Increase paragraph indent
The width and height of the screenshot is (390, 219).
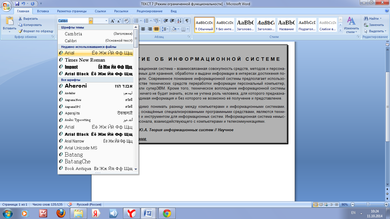pyautogui.click(x=172, y=21)
